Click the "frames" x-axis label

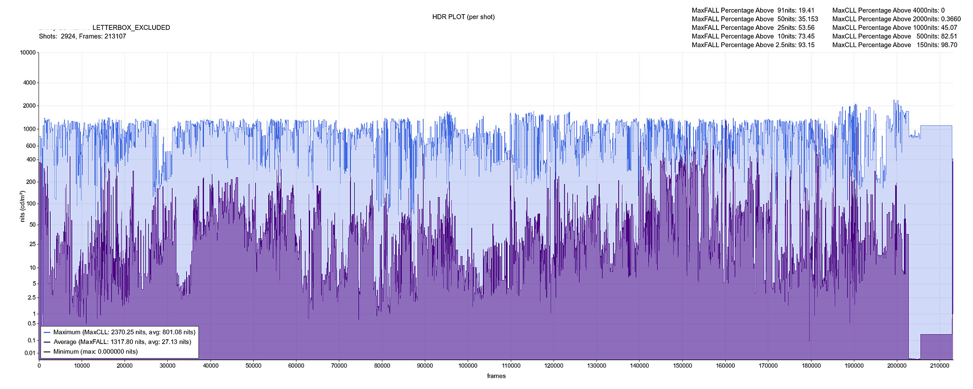click(496, 376)
